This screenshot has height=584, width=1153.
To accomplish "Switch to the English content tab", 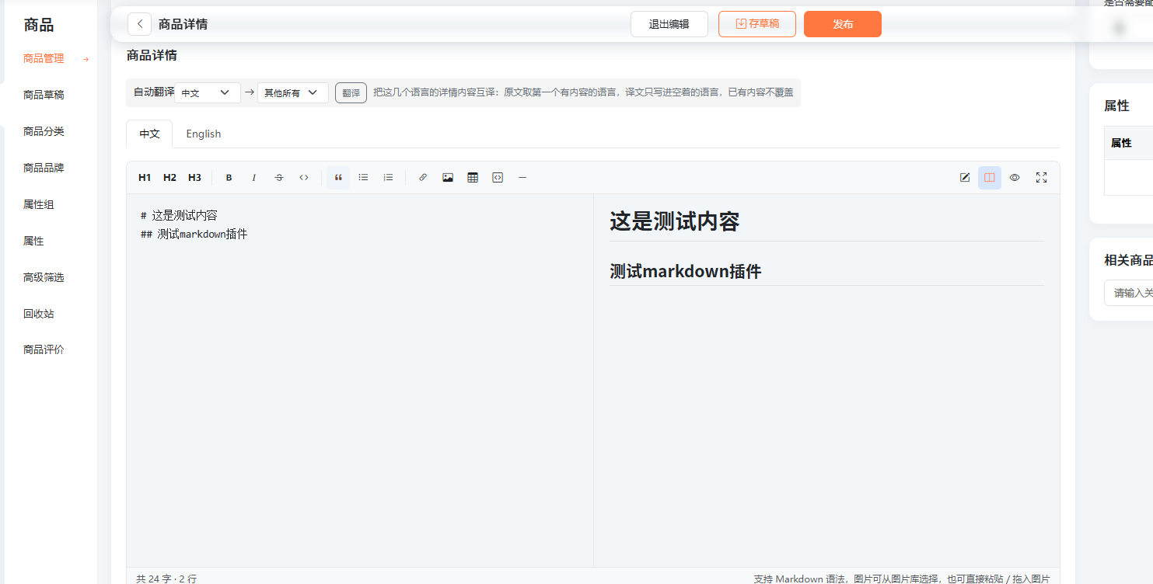I will tap(204, 134).
